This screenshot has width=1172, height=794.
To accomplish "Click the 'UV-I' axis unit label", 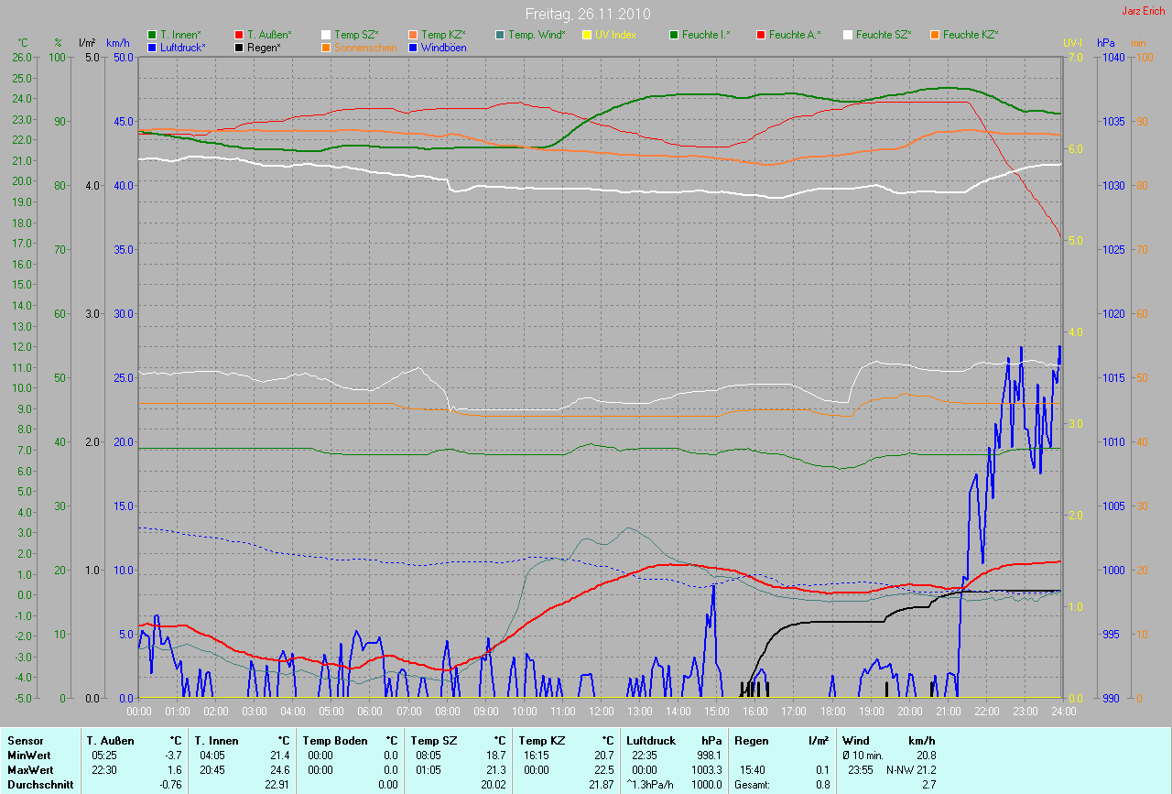I will (1071, 43).
